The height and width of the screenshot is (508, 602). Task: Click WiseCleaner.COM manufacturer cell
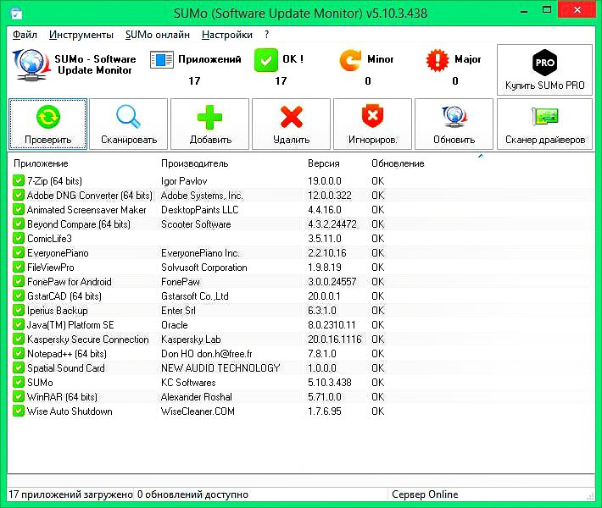click(198, 411)
